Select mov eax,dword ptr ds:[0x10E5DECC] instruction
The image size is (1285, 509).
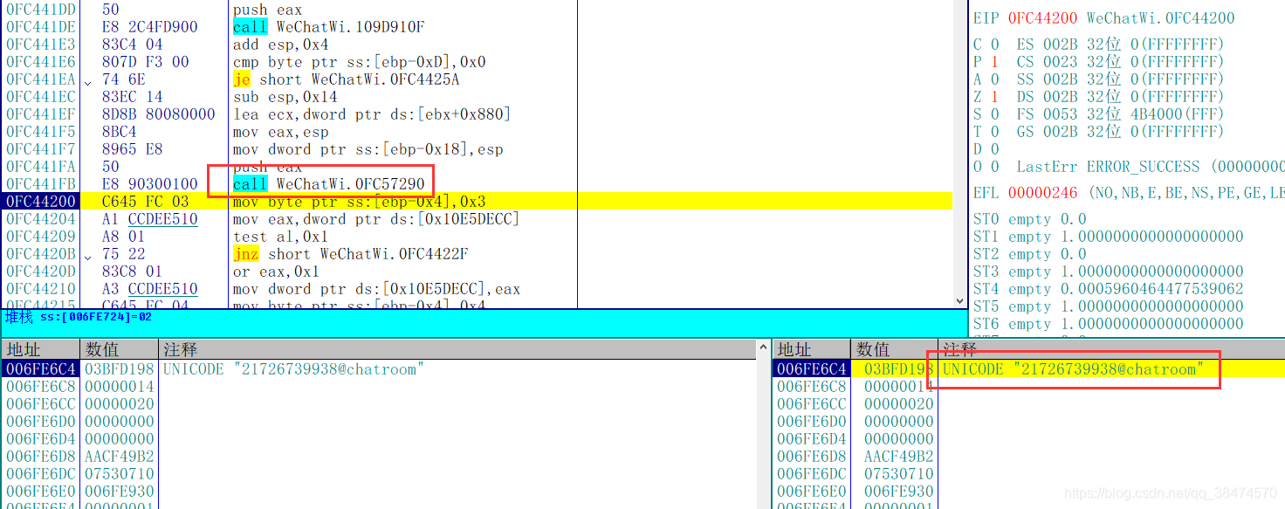pos(376,219)
